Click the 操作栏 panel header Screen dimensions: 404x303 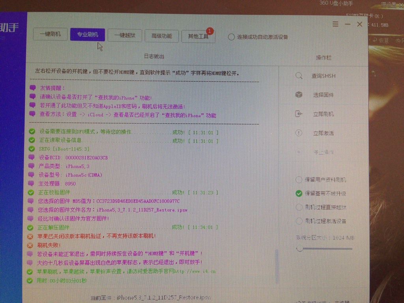coord(324,58)
